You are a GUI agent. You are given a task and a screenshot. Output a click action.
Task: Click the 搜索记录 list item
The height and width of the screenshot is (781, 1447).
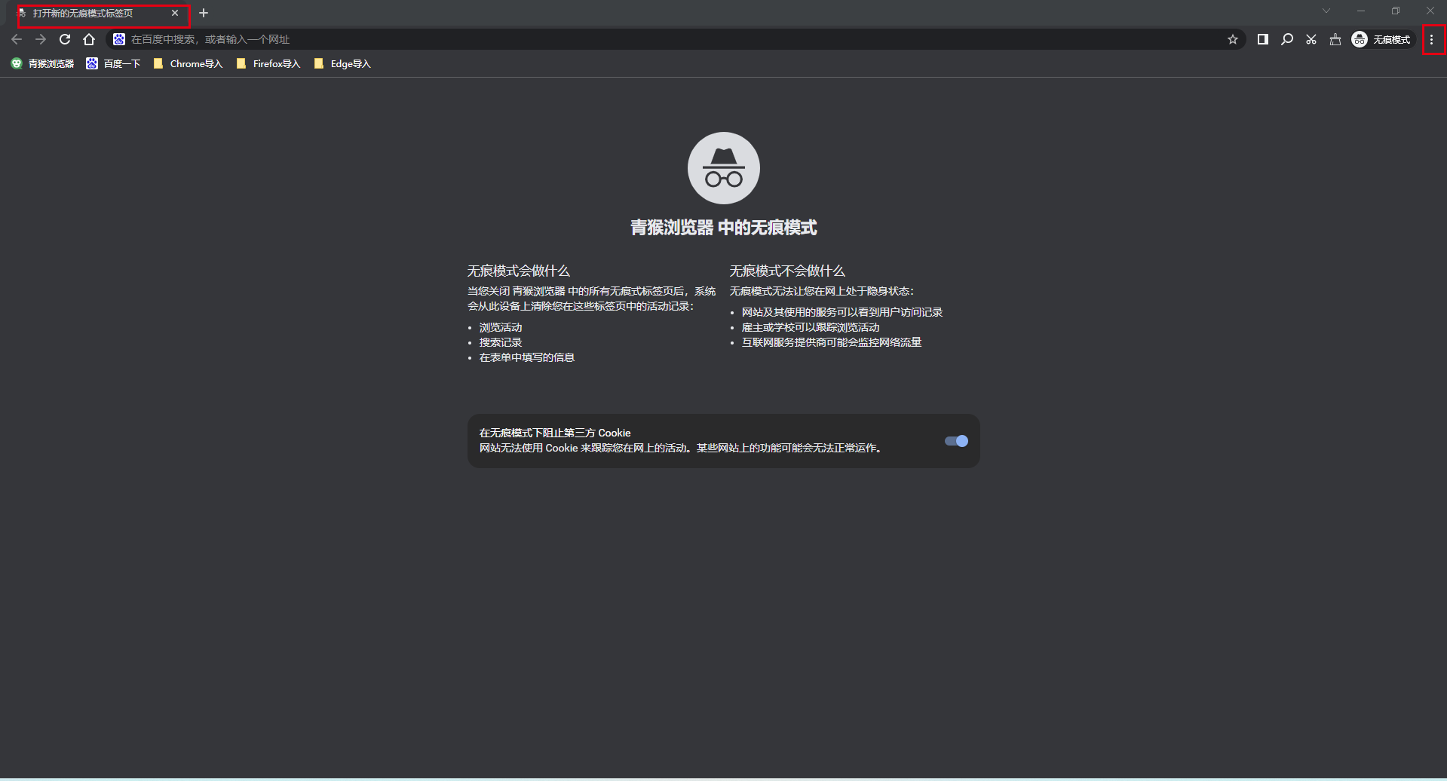pyautogui.click(x=501, y=342)
